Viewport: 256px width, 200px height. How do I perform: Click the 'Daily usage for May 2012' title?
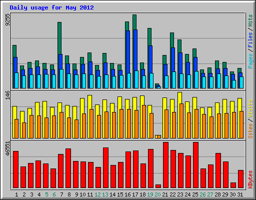point(51,7)
